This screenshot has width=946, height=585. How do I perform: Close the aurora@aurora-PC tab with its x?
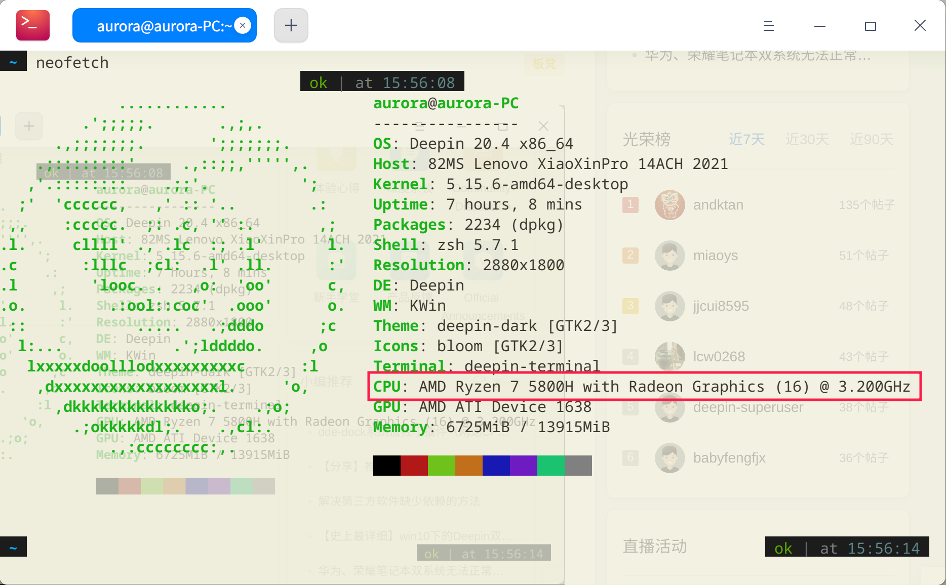pyautogui.click(x=243, y=25)
